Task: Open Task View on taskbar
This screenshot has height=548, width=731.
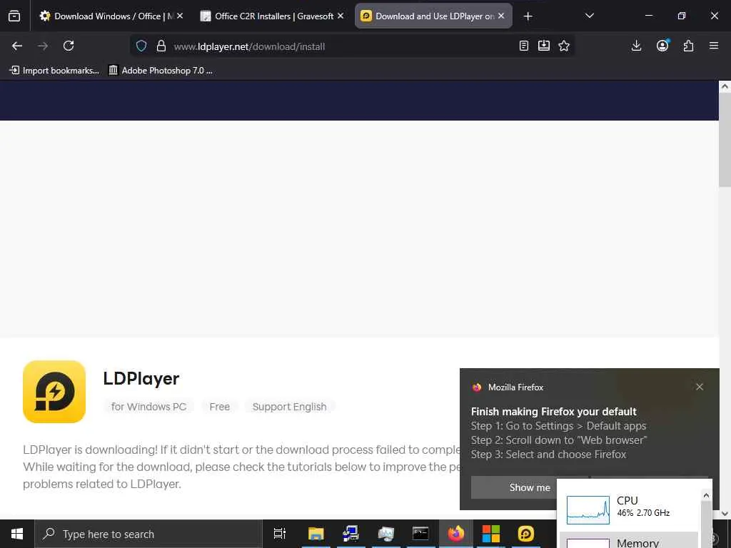Action: [280, 534]
